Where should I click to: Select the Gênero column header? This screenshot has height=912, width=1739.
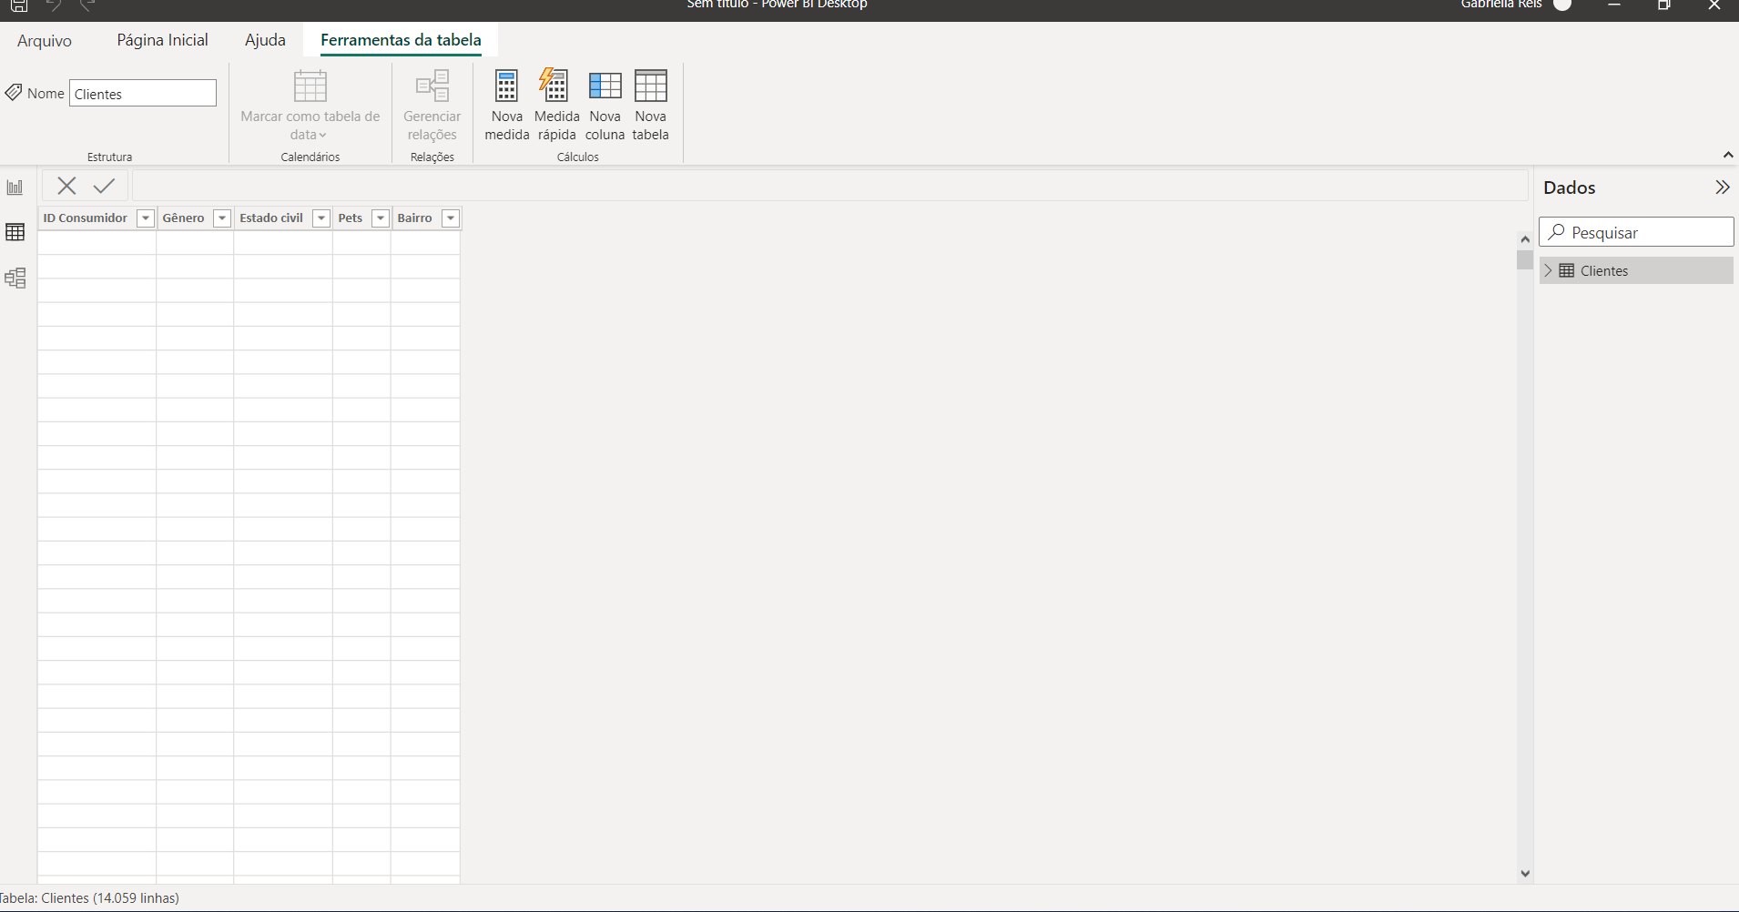[184, 218]
